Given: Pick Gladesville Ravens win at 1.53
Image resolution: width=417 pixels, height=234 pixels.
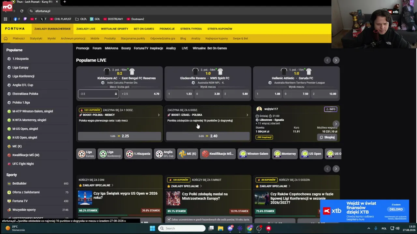Looking at the screenshot, I should 180,94.
